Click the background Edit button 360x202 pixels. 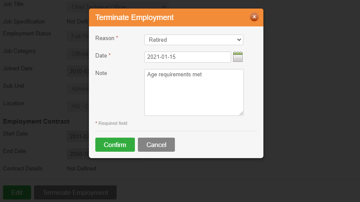[17, 192]
